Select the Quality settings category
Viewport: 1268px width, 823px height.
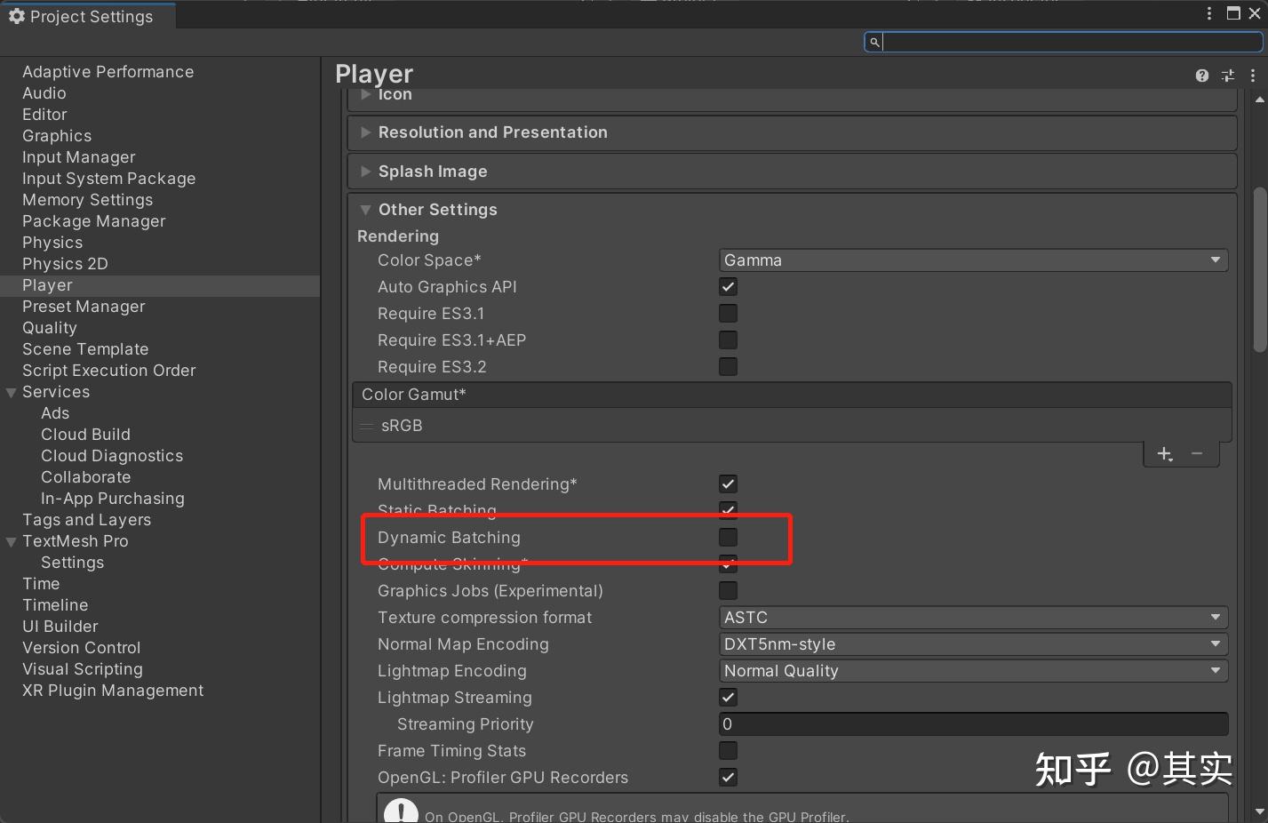[49, 327]
